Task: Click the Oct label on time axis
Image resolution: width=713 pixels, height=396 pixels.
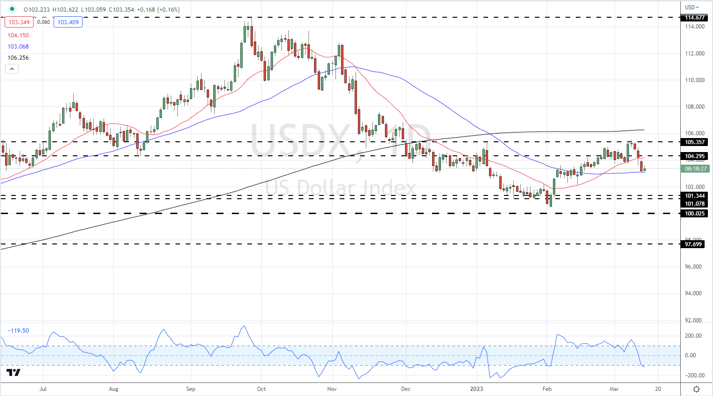Action: point(261,389)
